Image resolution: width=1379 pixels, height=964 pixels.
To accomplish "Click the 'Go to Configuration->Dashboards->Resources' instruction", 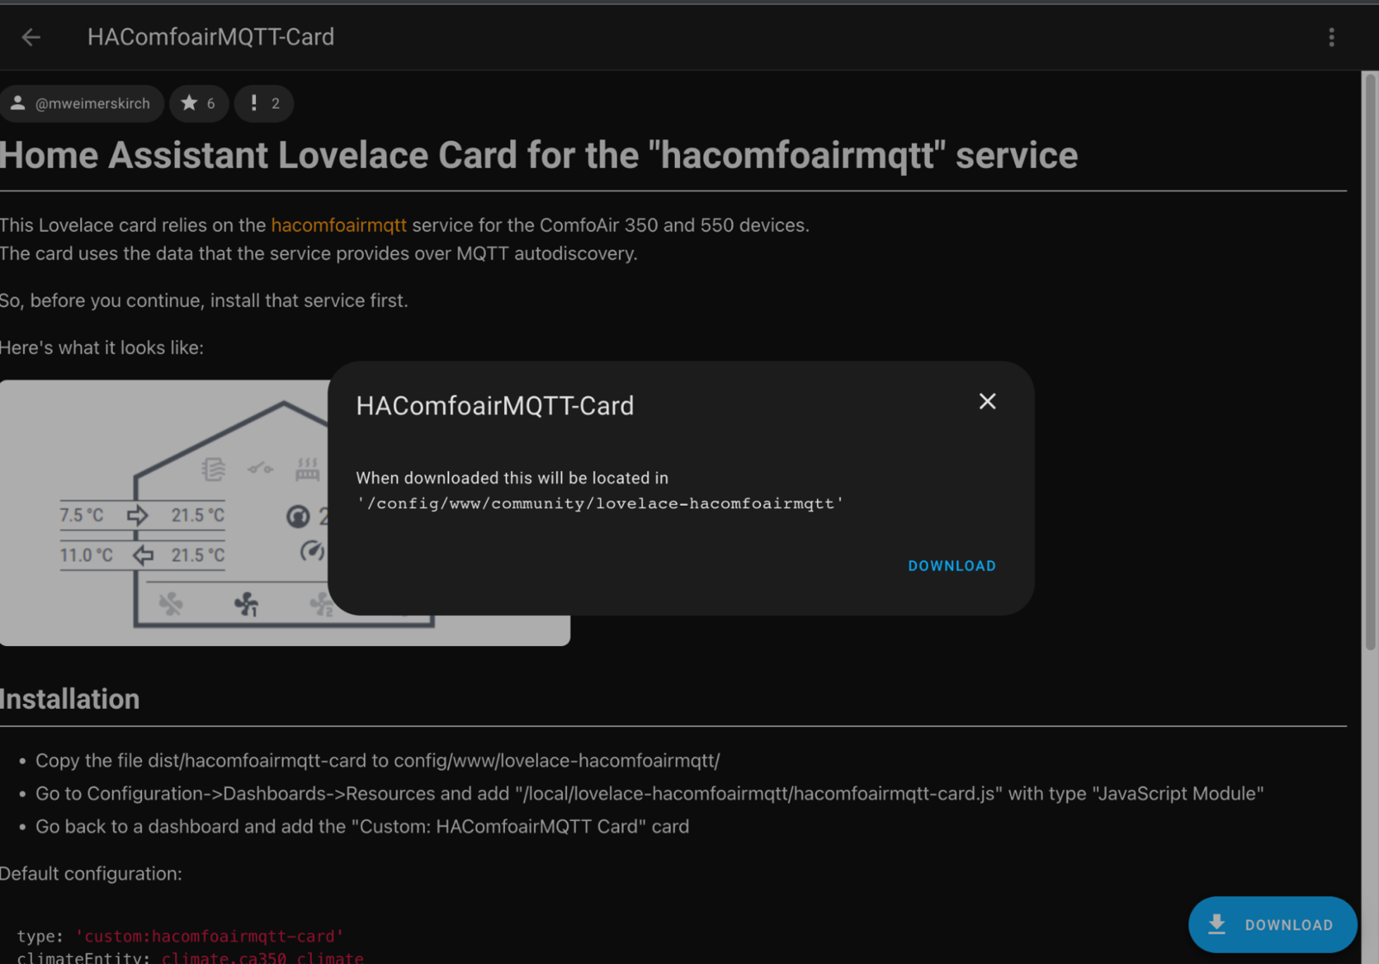I will (x=650, y=793).
